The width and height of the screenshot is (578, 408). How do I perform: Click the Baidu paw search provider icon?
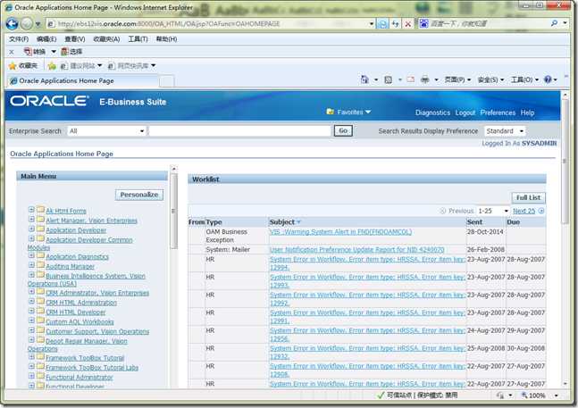[424, 23]
